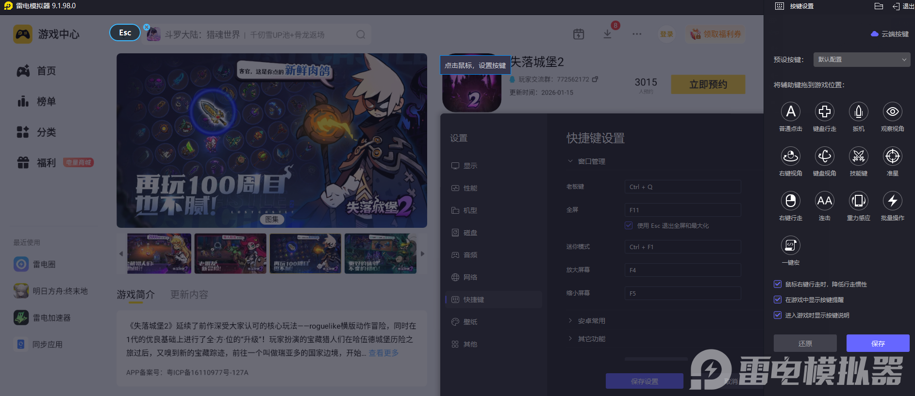Select the 技能键 skill key icon
Screen dimensions: 915x396
858,156
